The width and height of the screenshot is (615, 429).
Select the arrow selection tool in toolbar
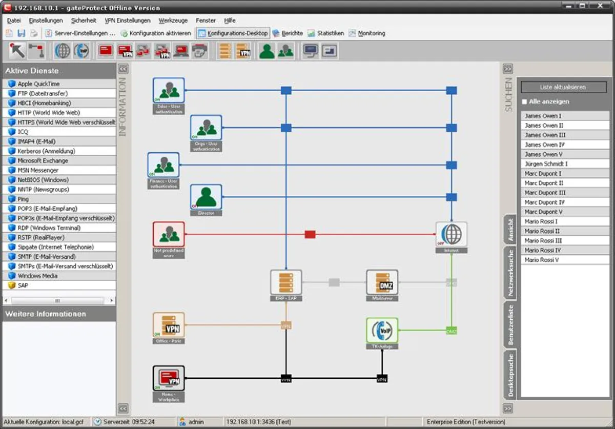coord(17,51)
